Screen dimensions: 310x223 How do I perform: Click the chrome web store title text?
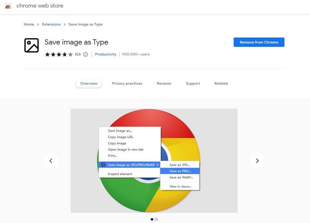pos(40,6)
